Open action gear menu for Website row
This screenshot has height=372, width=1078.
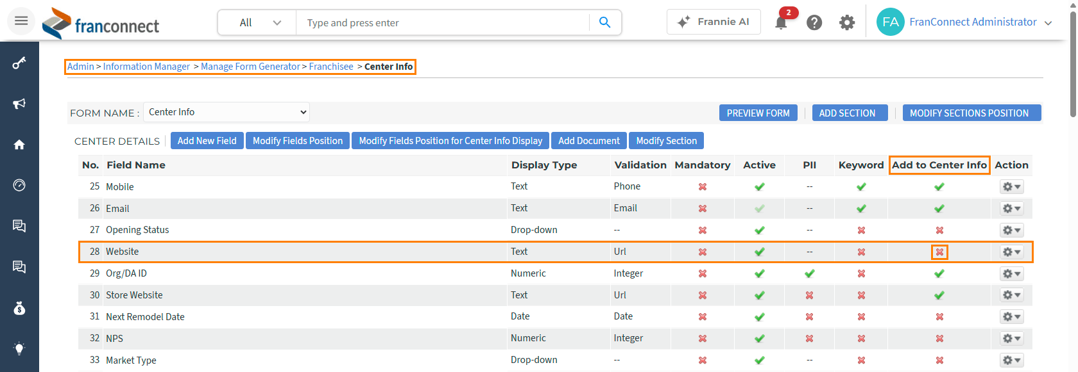1011,252
